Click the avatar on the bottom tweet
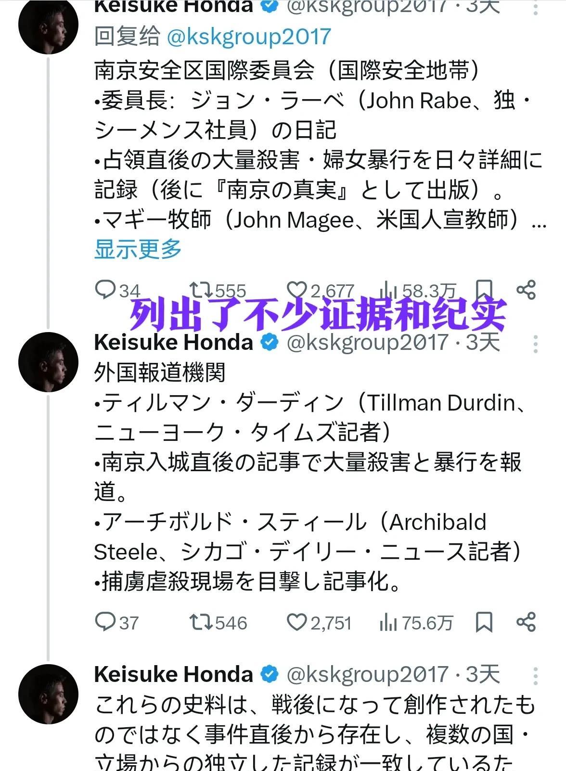 tap(48, 694)
